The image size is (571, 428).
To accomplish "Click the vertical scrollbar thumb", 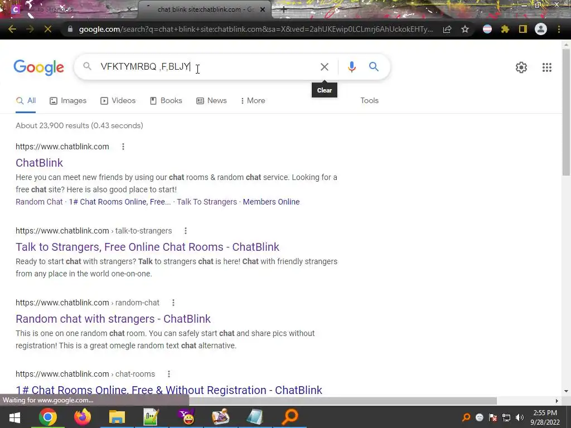I will (567, 113).
